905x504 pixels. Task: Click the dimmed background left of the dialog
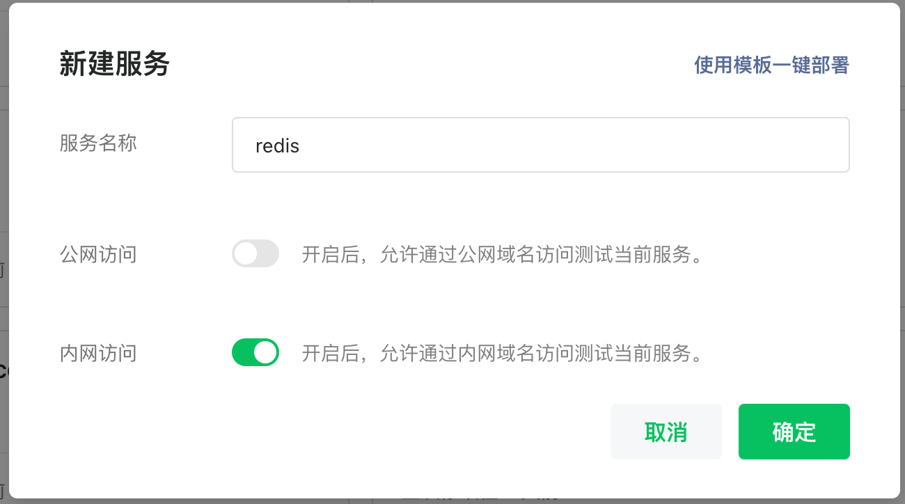[3, 209]
